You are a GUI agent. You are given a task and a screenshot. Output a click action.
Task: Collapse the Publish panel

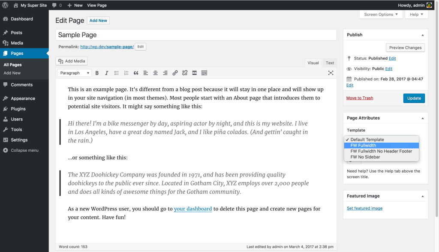tap(422, 35)
